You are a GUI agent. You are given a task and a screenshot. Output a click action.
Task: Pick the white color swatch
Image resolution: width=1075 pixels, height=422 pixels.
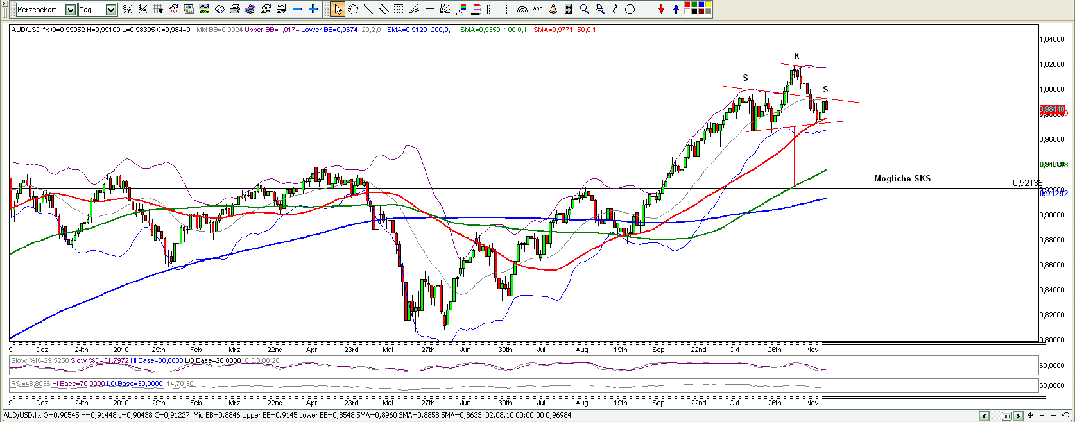(687, 12)
